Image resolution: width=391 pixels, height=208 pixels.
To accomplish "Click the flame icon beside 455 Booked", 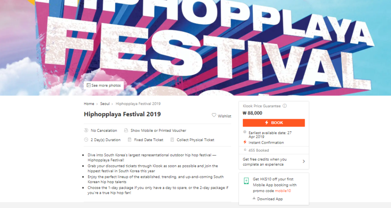I will pos(245,150).
